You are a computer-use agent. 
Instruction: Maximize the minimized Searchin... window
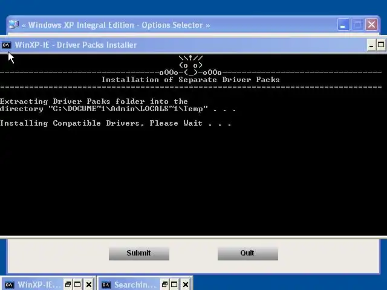174,285
